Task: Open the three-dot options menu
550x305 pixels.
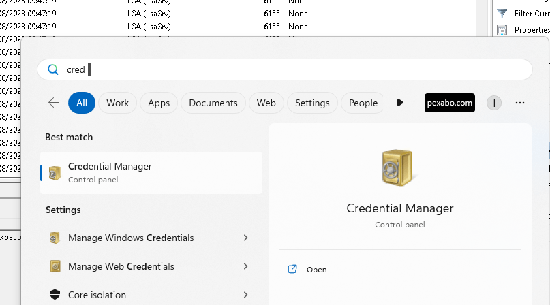Action: click(520, 103)
